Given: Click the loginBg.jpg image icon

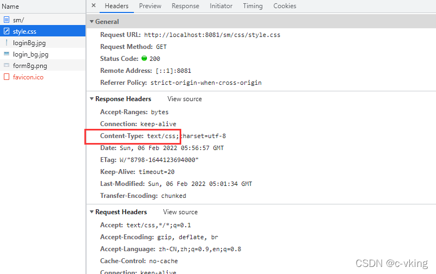Looking at the screenshot, I should click(7, 42).
